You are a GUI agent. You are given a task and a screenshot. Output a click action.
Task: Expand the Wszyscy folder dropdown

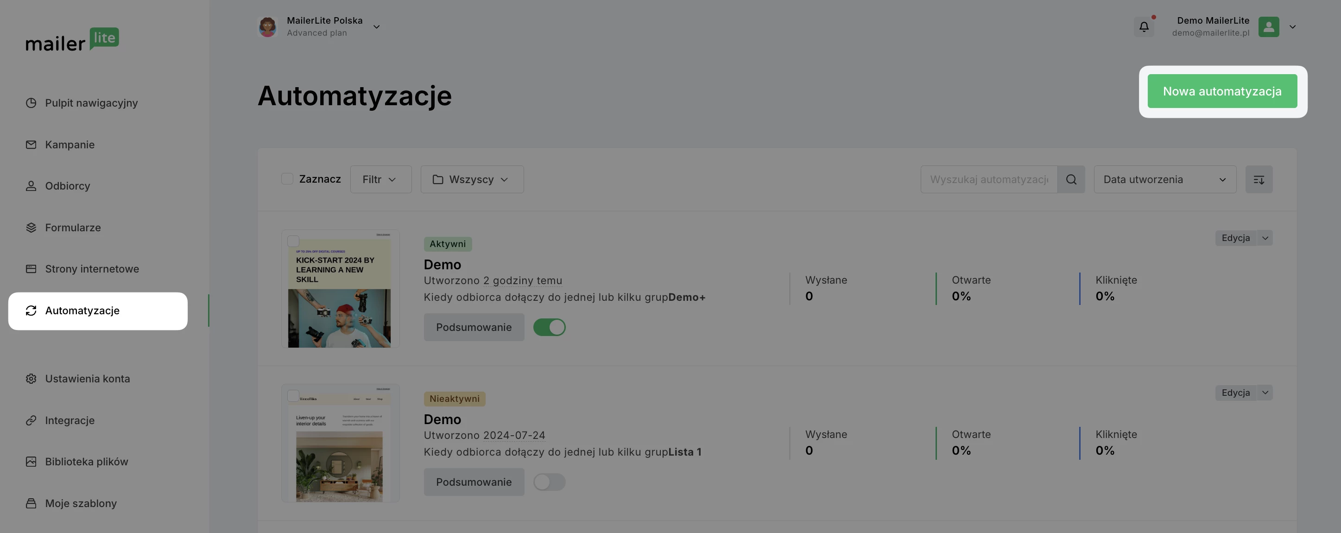coord(472,179)
